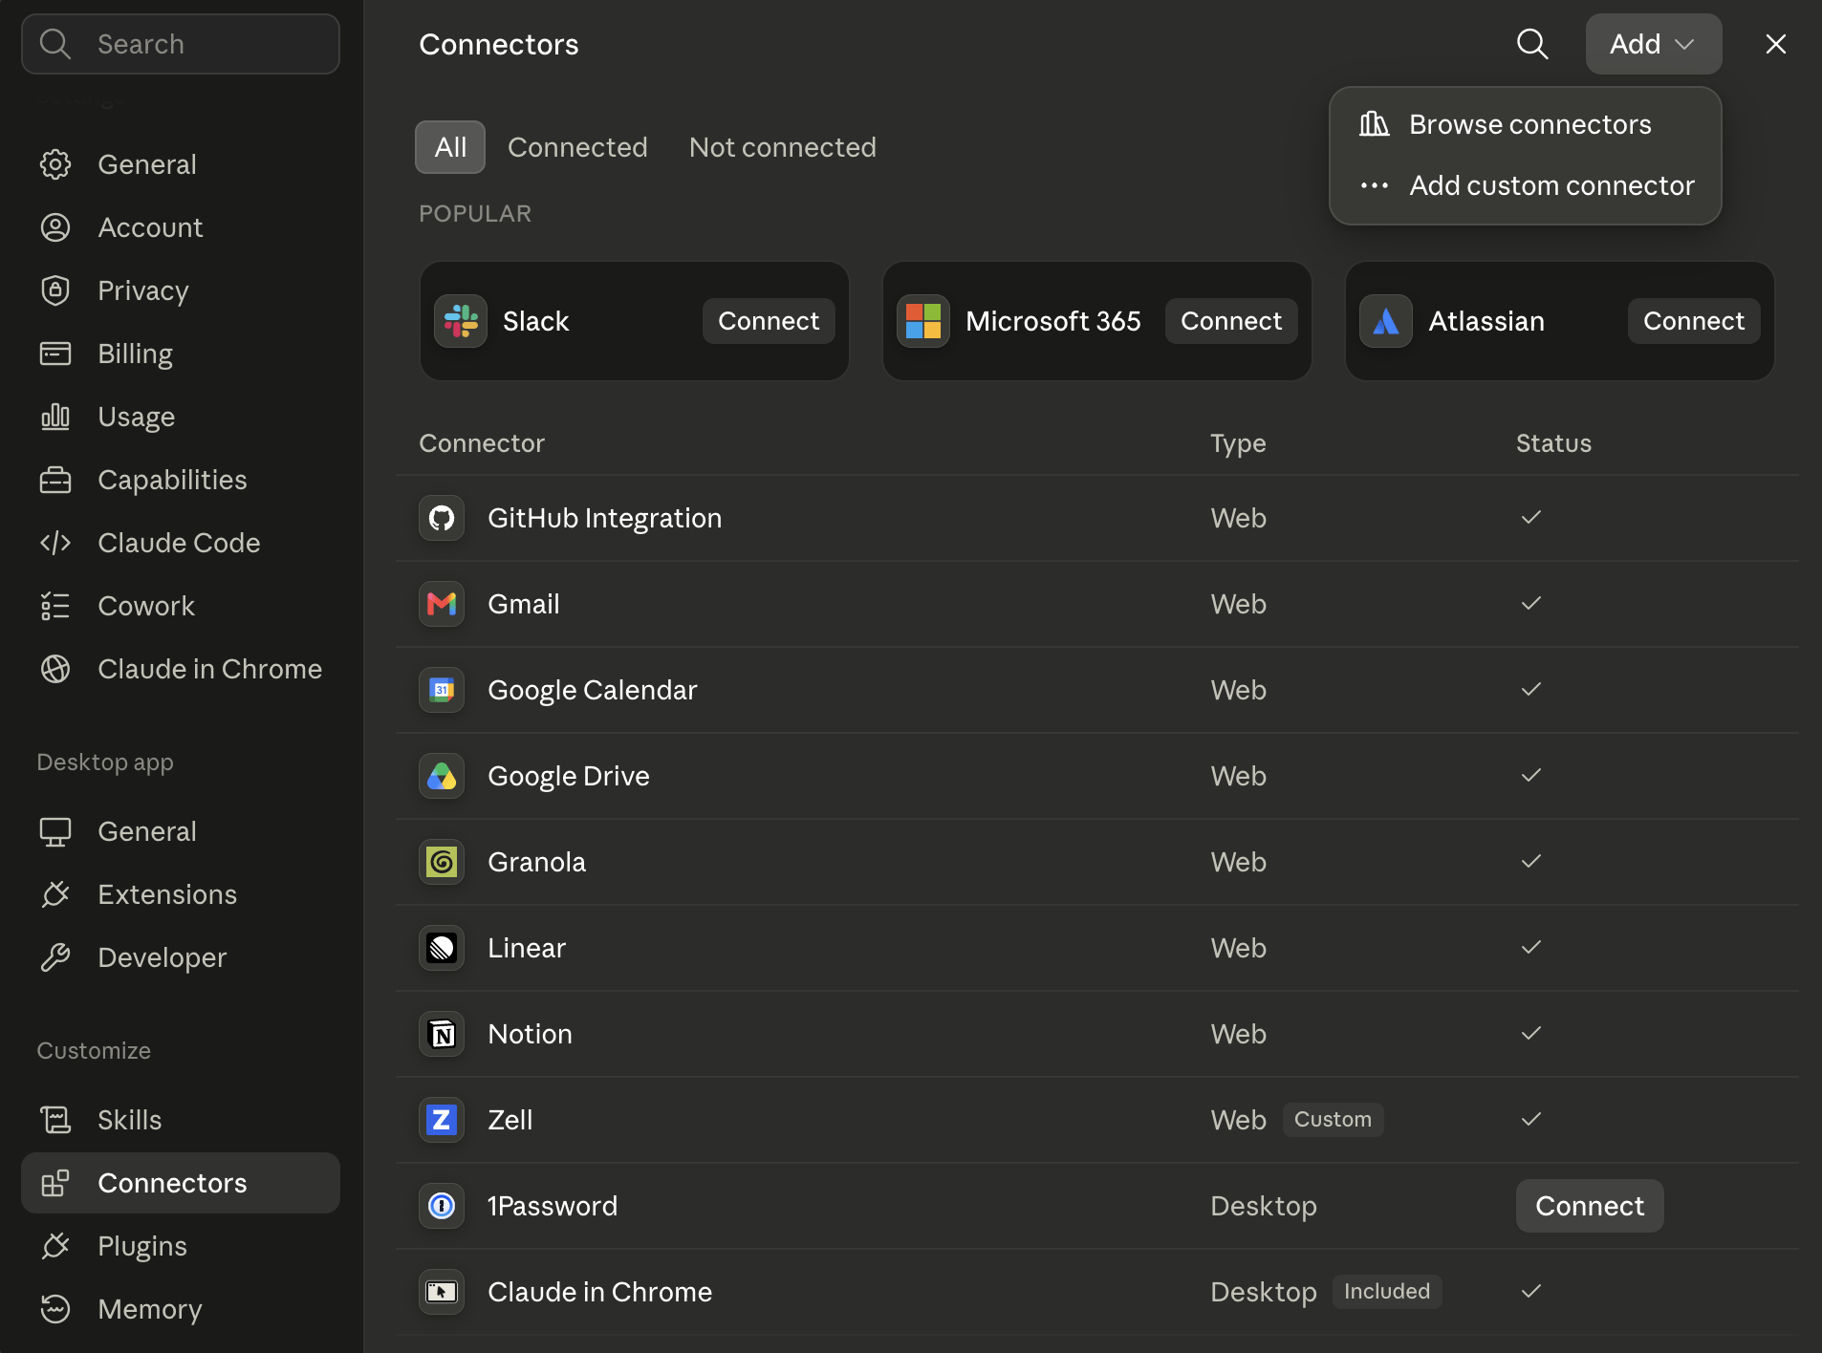
Task: Open Privacy settings shield icon
Action: [x=55, y=290]
